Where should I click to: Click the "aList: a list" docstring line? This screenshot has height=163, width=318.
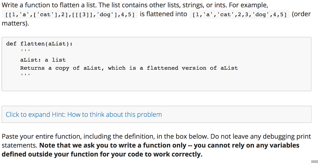(x=43, y=60)
